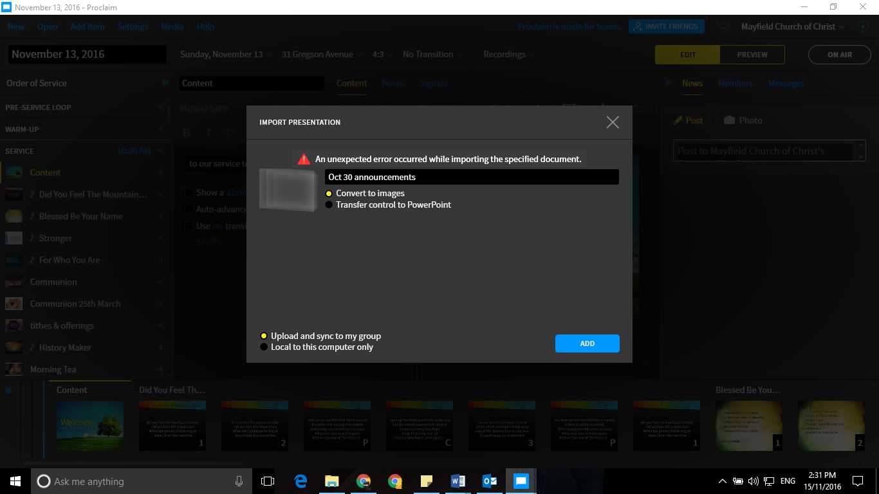Expand the Mayfield Church of Christ dropdown
The width and height of the screenshot is (879, 494).
pos(792,26)
